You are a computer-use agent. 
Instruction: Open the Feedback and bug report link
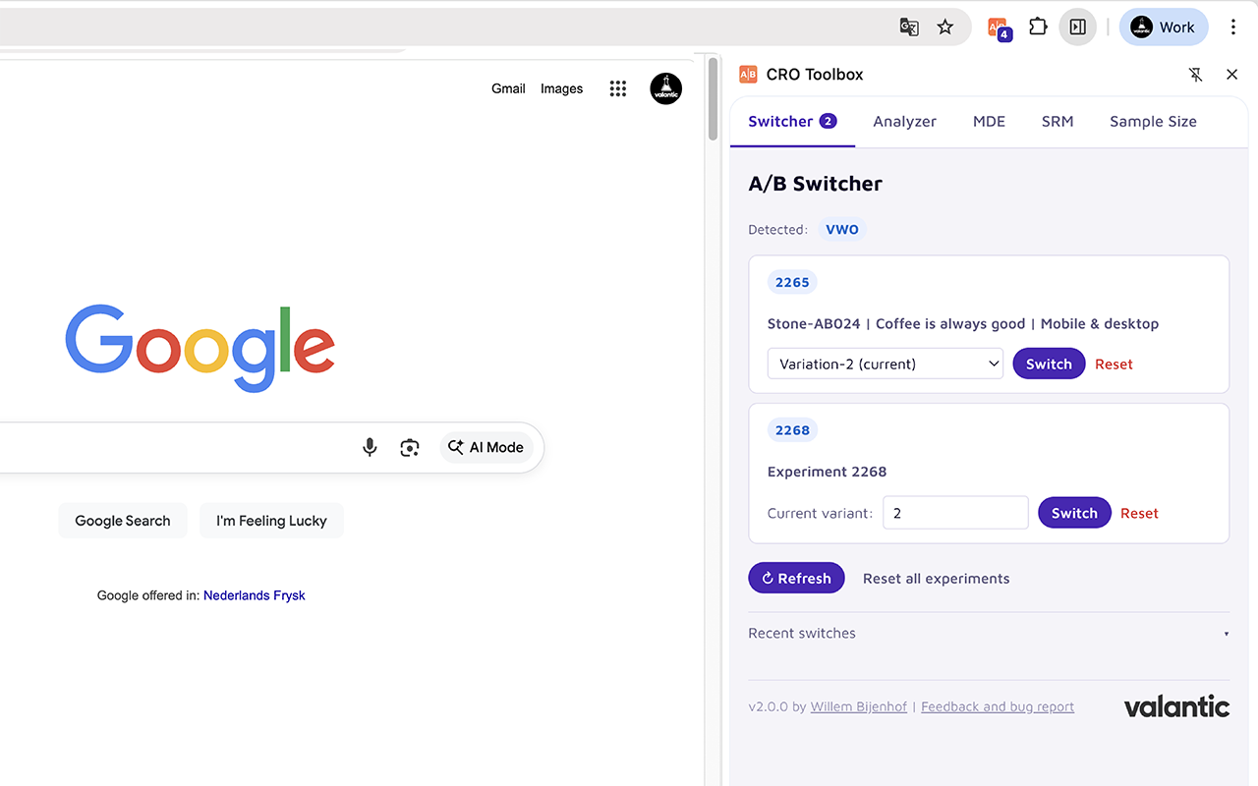tap(998, 706)
